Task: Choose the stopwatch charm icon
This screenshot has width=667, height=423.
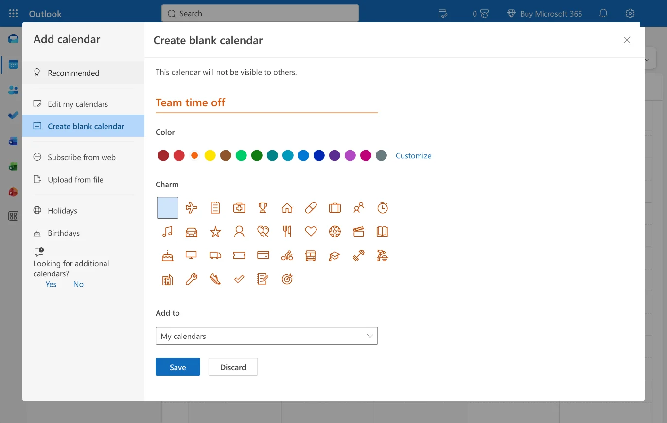Action: point(383,208)
